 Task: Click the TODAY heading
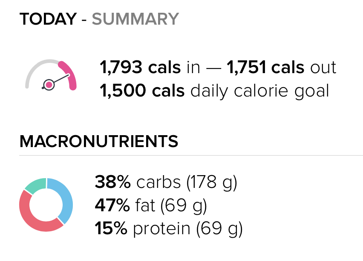pos(48,19)
